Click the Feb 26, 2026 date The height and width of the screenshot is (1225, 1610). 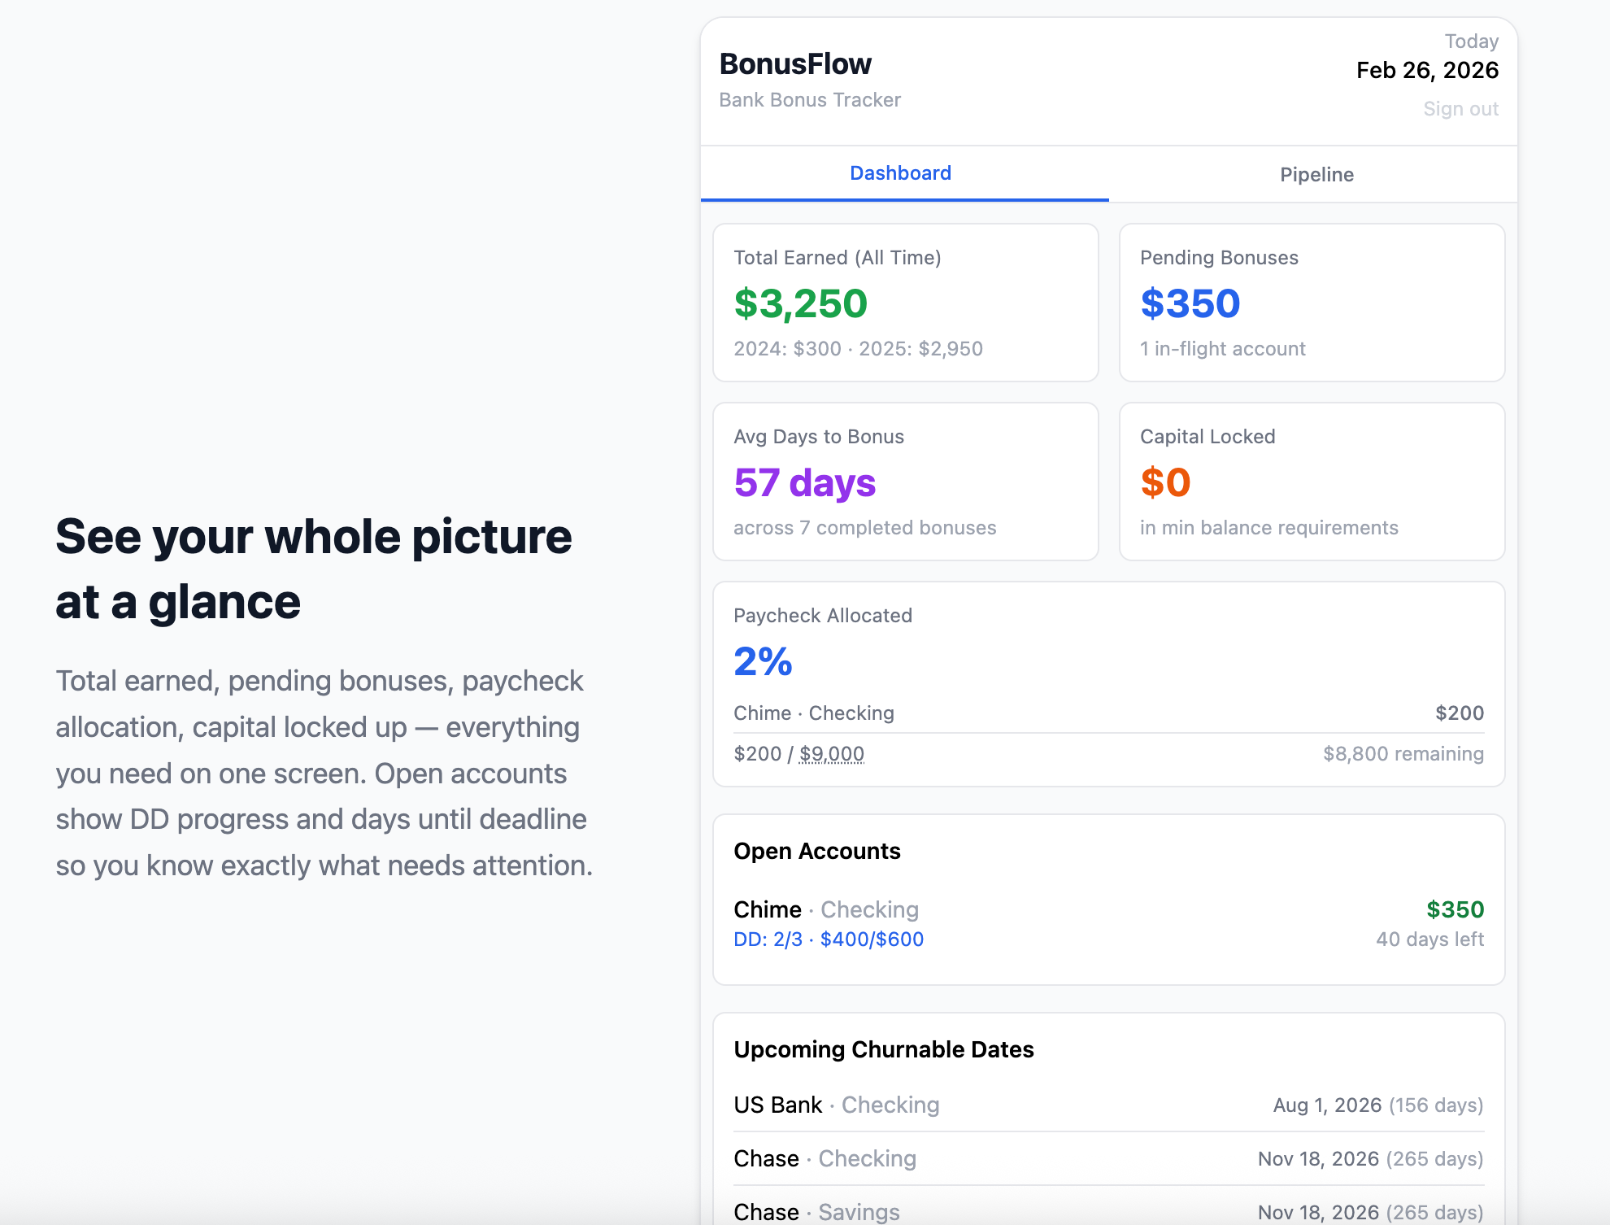[x=1426, y=71]
